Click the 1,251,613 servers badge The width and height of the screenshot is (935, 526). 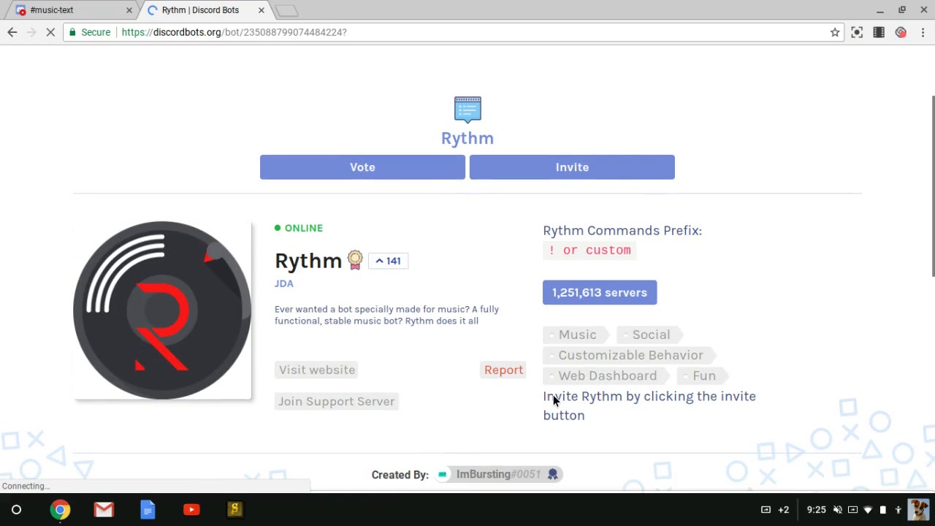(600, 292)
